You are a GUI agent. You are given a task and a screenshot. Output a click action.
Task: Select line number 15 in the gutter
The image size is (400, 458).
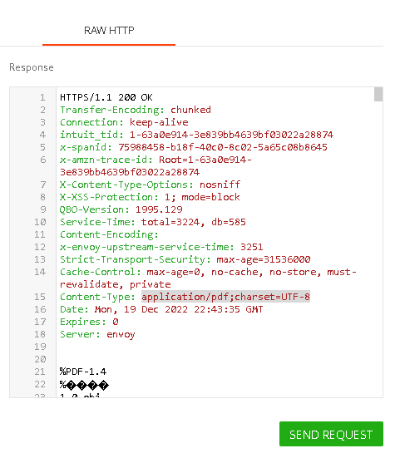coord(40,297)
